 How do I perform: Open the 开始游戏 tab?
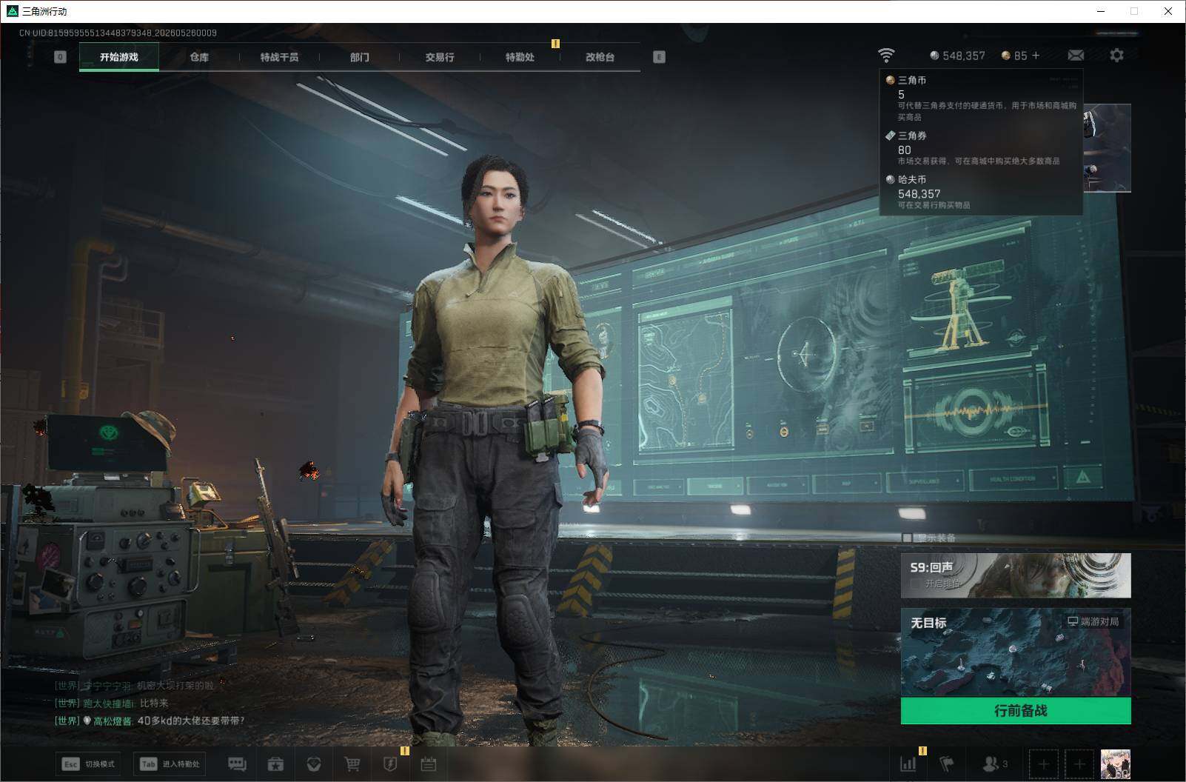(x=119, y=57)
